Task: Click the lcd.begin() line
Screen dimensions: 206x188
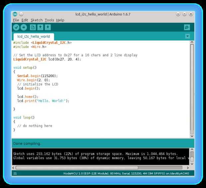Action: pos(29,88)
